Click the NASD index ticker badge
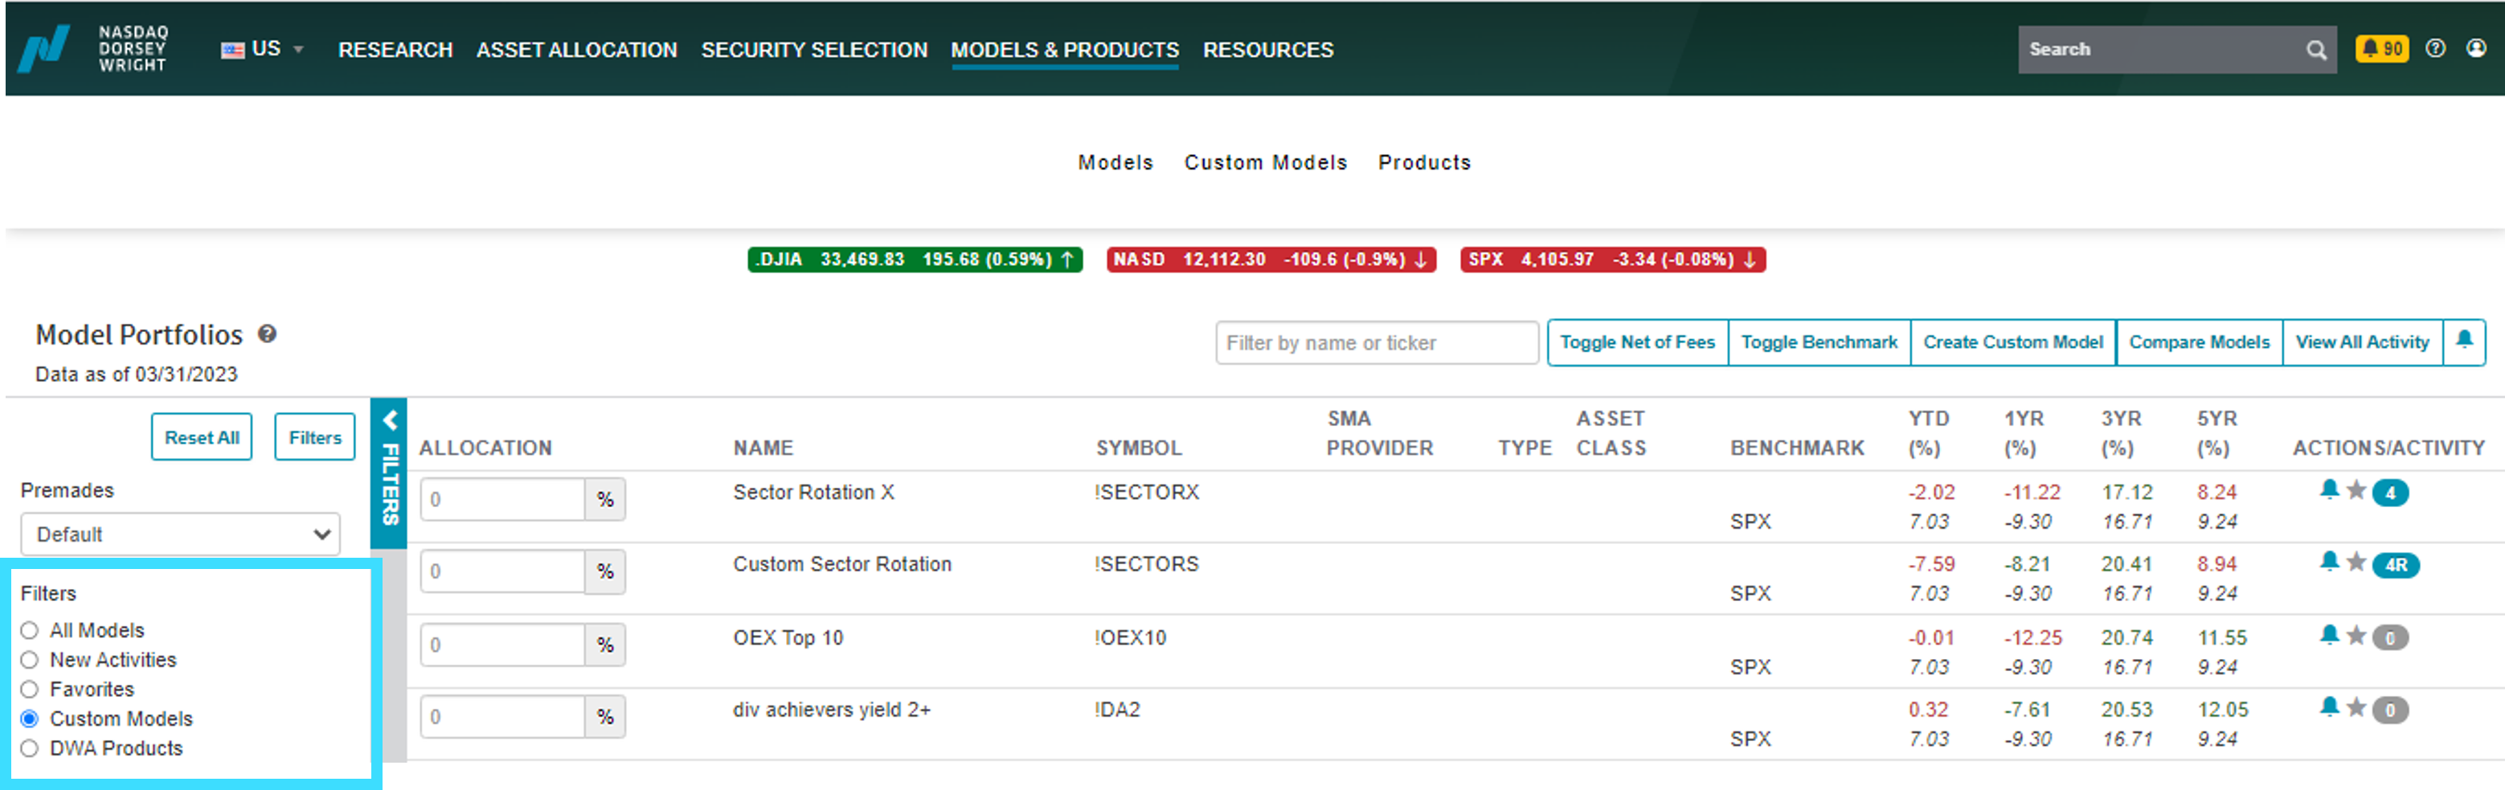The width and height of the screenshot is (2505, 790). coord(1271,260)
